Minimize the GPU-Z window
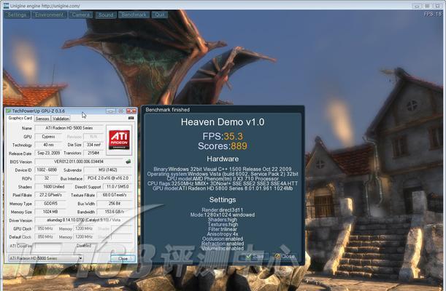The height and width of the screenshot is (291, 446). click(x=111, y=111)
